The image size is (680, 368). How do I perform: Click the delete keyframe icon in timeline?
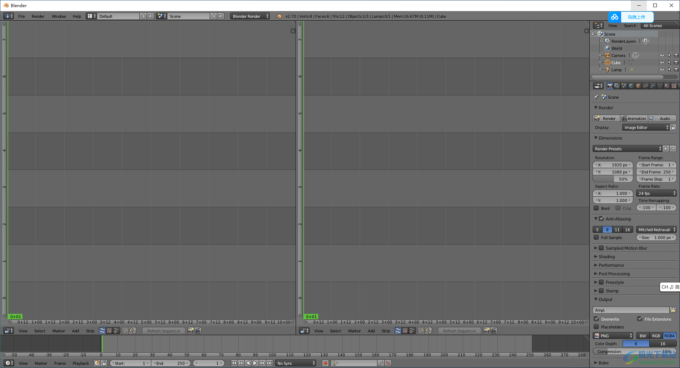click(x=388, y=363)
